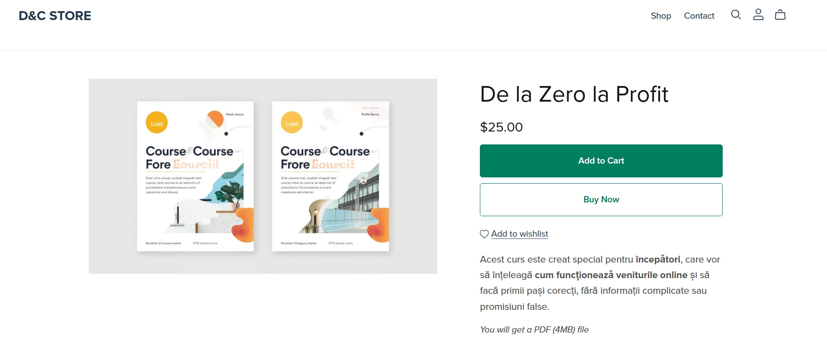Click the $25.00 price text

tap(501, 127)
